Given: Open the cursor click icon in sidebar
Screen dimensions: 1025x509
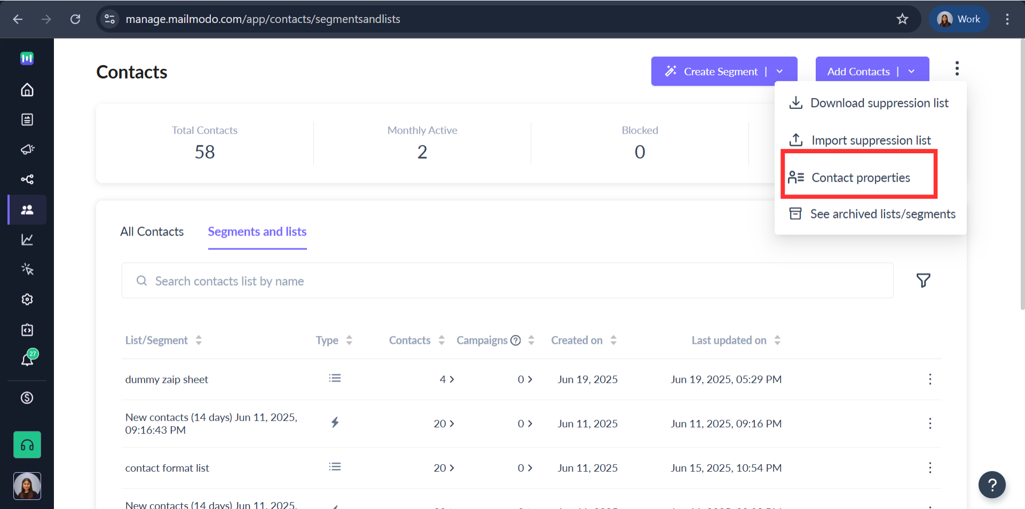Looking at the screenshot, I should point(27,269).
